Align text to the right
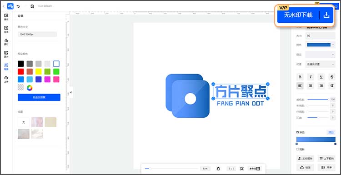Image resolution: width=341 pixels, height=175 pixels. pyautogui.click(x=321, y=86)
